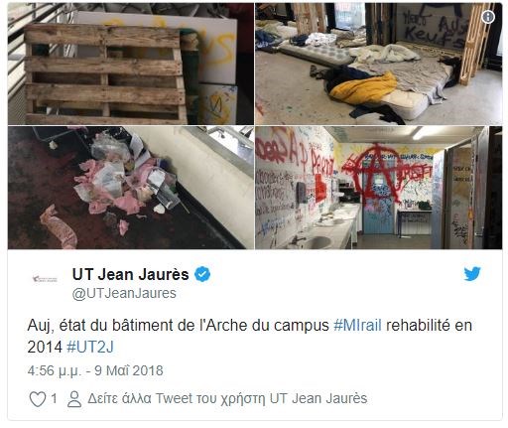Click the yellow blanket in the mattress photo

pos(364,88)
